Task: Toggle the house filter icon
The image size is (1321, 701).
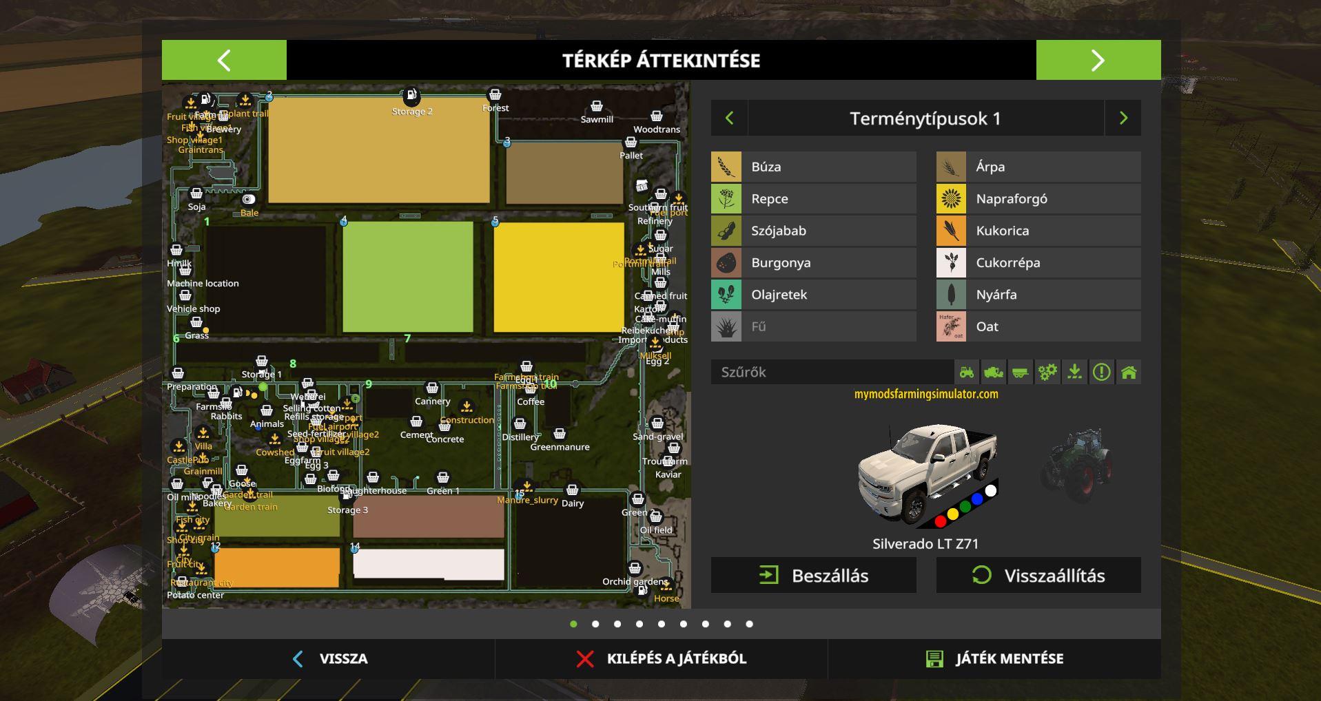Action: pos(1129,373)
